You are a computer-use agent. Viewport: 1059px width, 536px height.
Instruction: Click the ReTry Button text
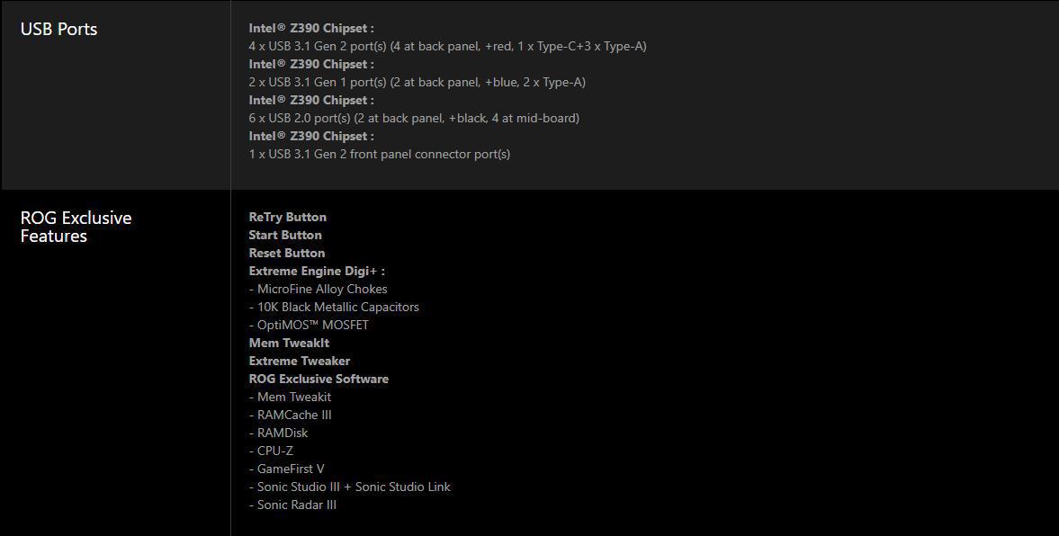tap(288, 217)
